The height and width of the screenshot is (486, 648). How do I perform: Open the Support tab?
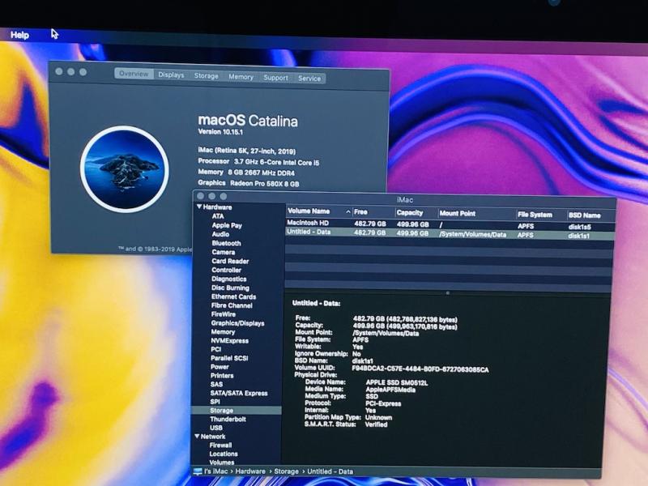(275, 78)
